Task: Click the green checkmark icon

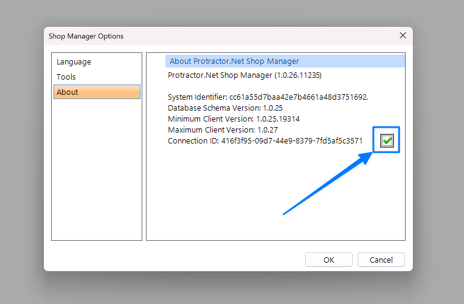Action: (387, 141)
